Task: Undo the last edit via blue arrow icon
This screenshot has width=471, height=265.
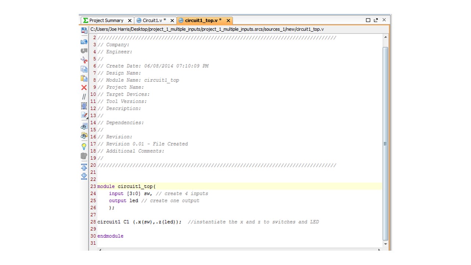Action: [x=84, y=42]
